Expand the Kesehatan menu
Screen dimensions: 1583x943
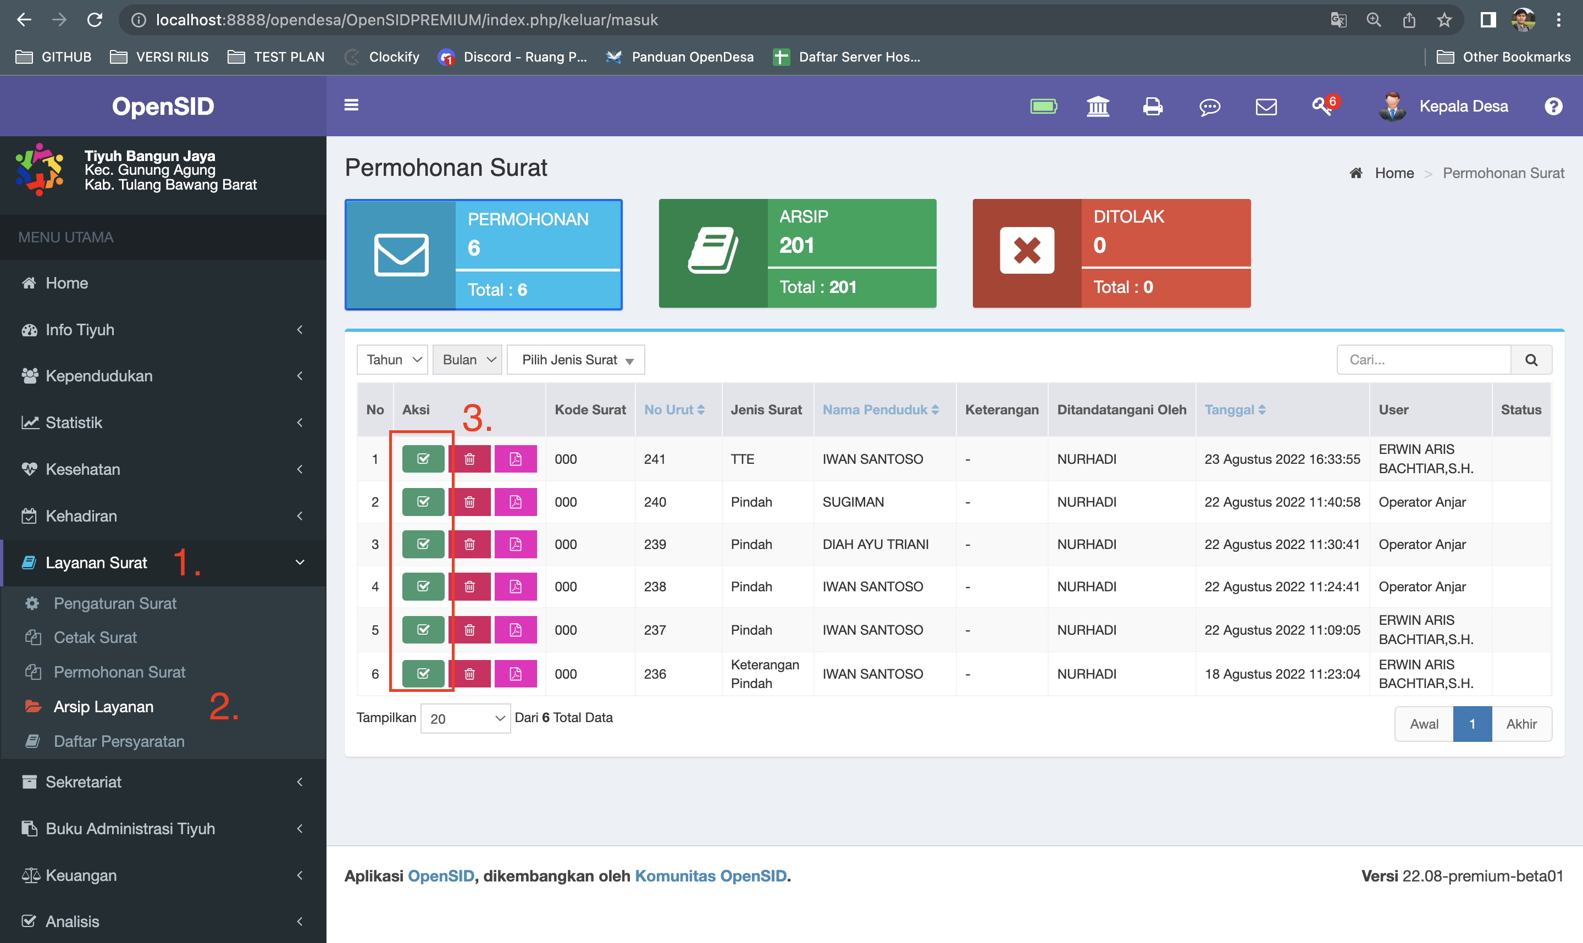[x=163, y=470]
